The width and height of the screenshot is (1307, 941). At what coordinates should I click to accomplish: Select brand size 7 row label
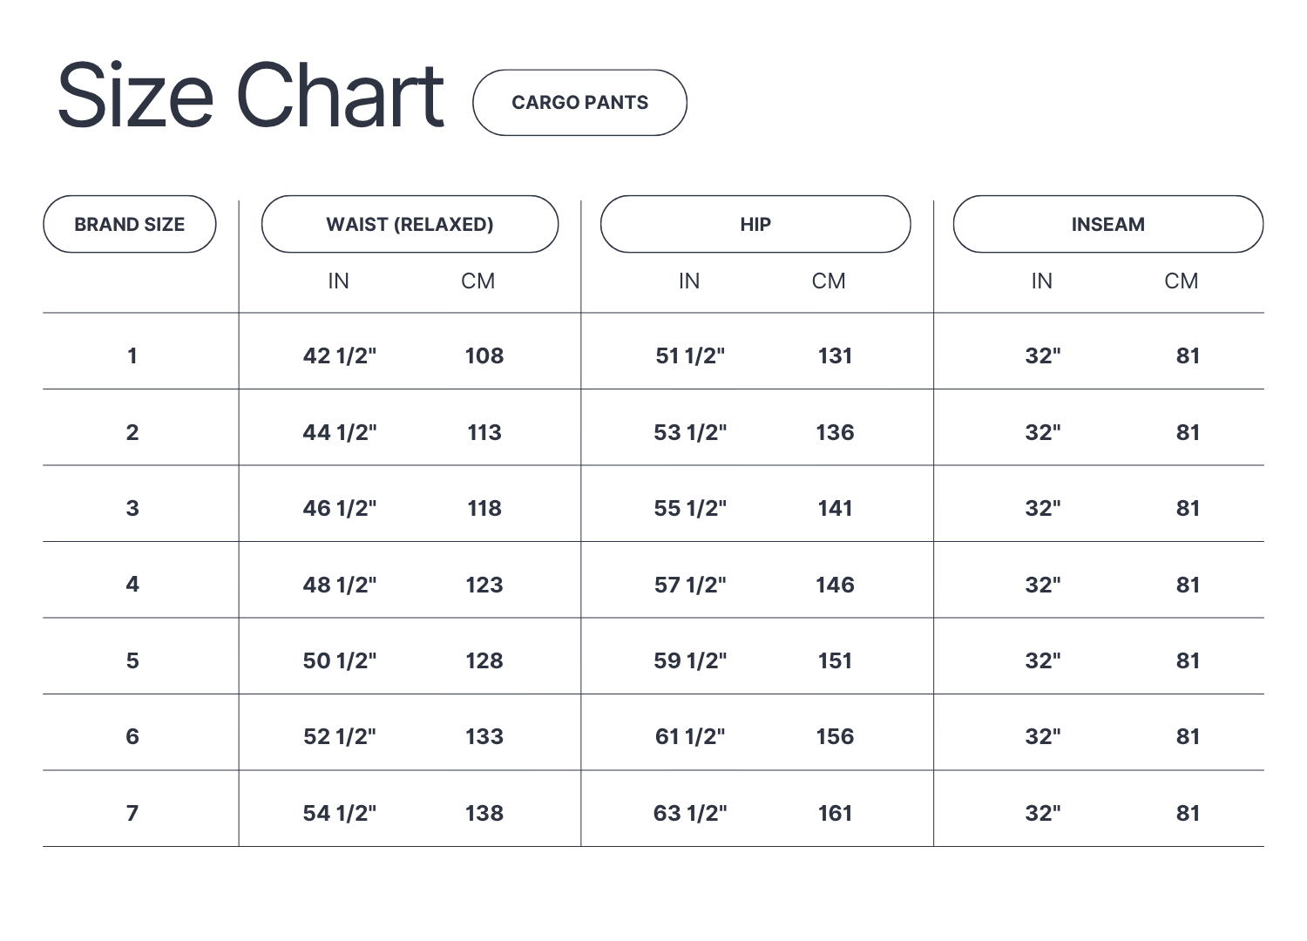coord(132,813)
